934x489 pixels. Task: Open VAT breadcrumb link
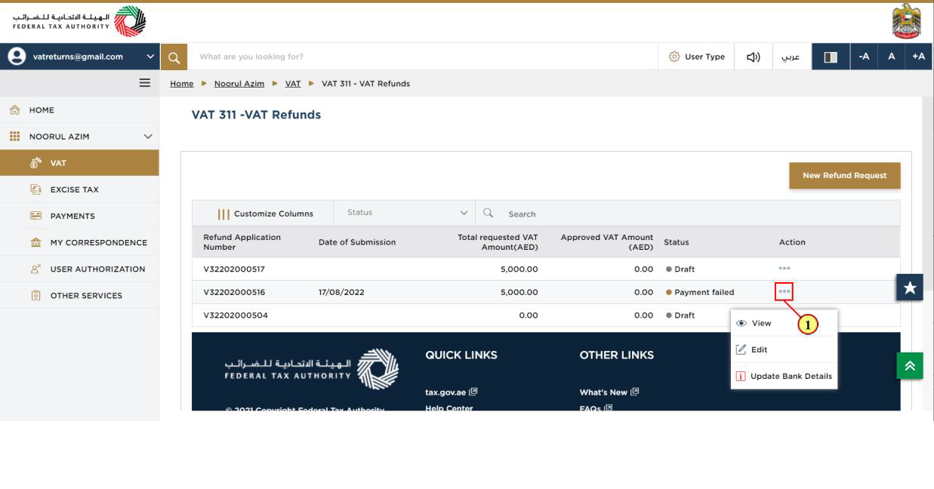click(x=293, y=84)
